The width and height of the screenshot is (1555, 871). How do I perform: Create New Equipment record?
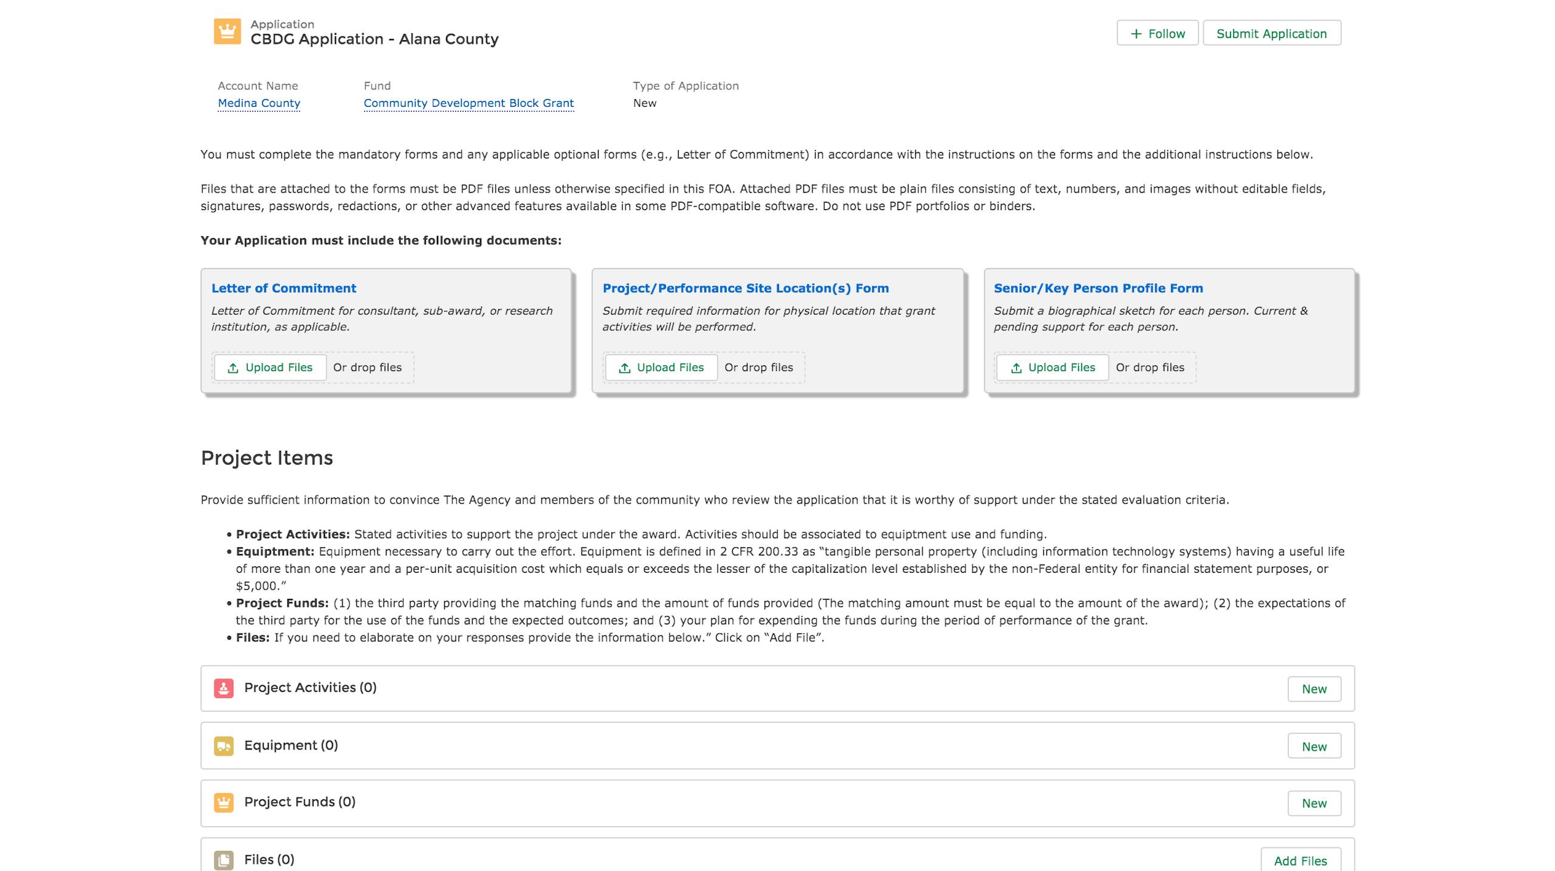click(1314, 746)
